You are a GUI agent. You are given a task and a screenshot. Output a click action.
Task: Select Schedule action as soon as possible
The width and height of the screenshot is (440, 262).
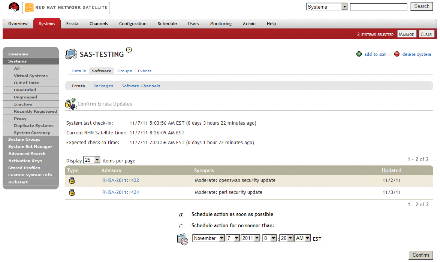tap(181, 215)
